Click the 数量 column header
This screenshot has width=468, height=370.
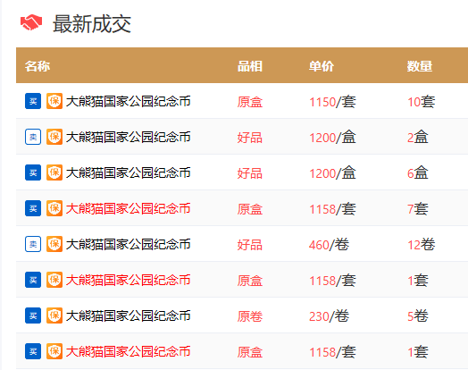coord(420,66)
